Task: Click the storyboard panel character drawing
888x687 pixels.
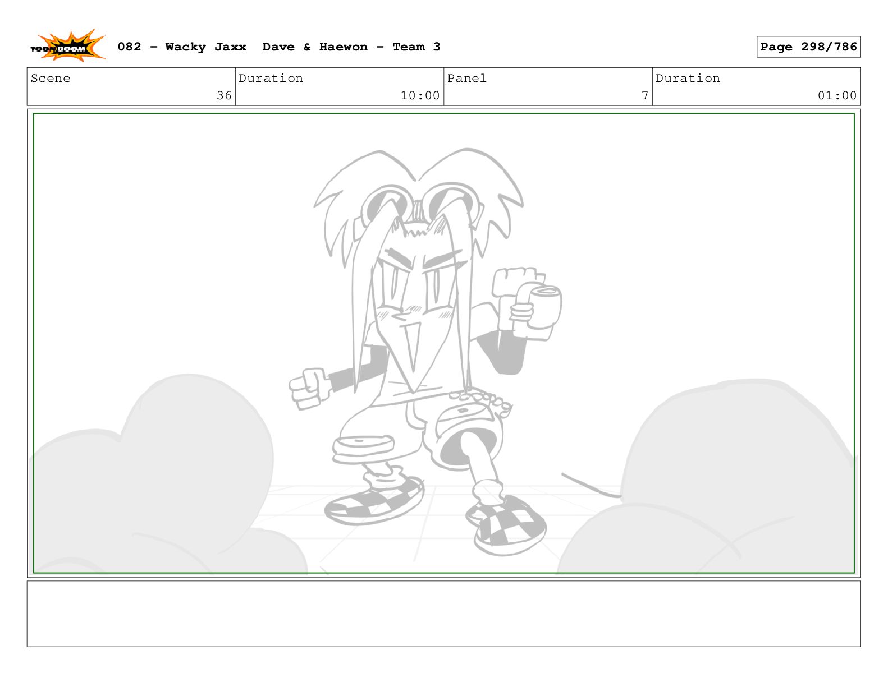Action: tap(425, 352)
